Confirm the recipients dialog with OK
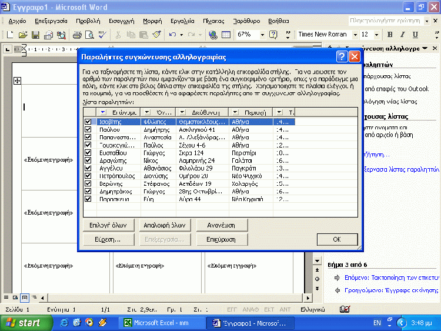 point(338,239)
